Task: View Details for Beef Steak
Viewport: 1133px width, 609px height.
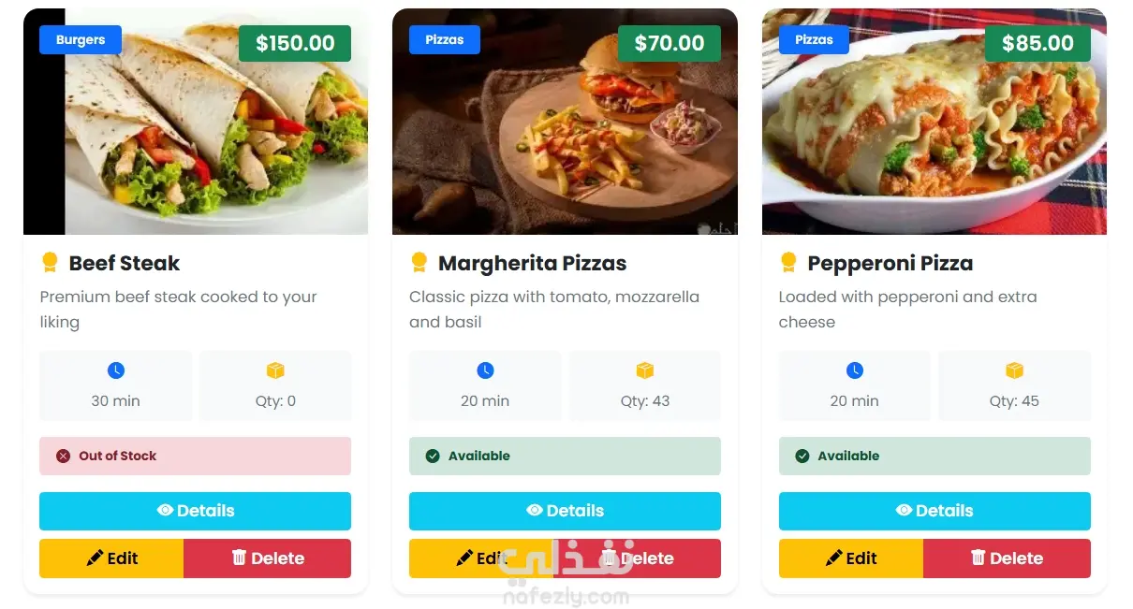Action: pos(195,511)
